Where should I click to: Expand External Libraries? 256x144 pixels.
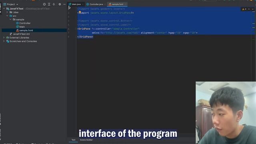click(4, 38)
